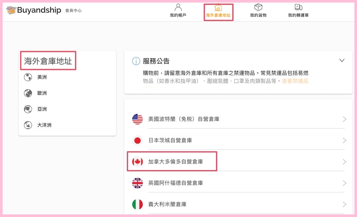Expand the 英國阿什福德 warehouse arrow

pyautogui.click(x=344, y=183)
